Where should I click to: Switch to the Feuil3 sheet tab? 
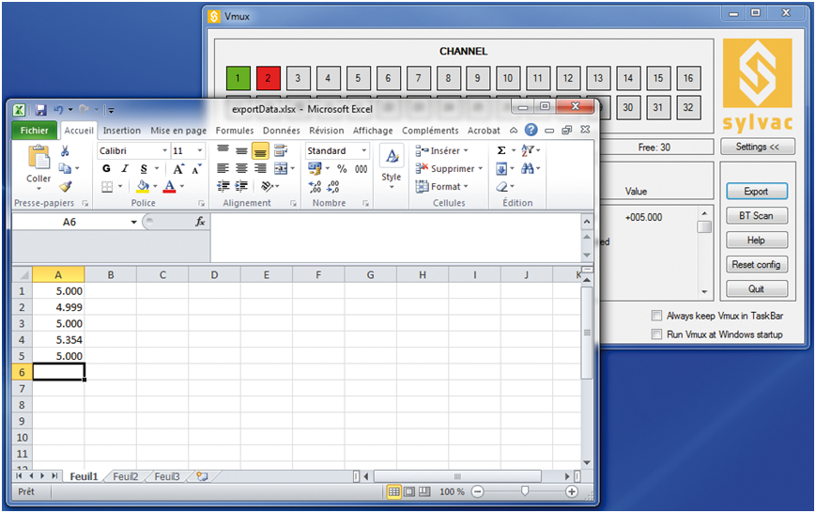[x=167, y=476]
